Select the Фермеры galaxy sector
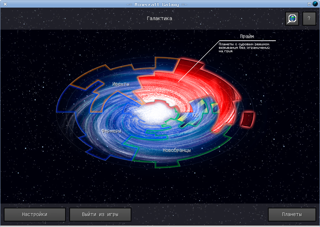Viewport: 320px width, 227px height. coord(111,131)
